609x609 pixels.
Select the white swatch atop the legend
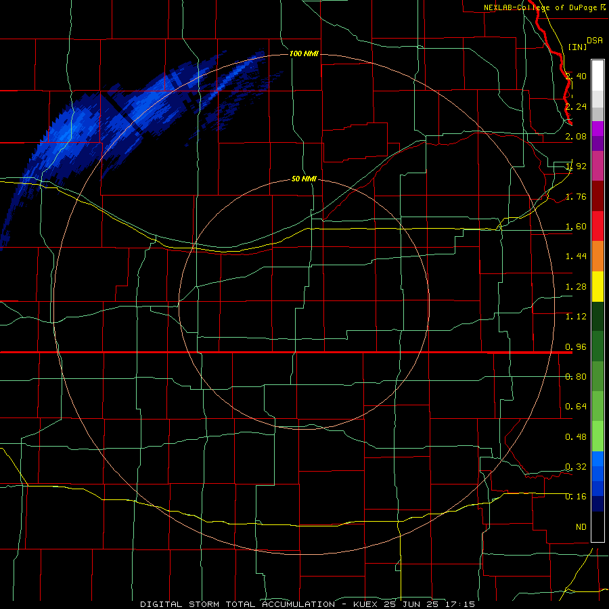pos(597,75)
